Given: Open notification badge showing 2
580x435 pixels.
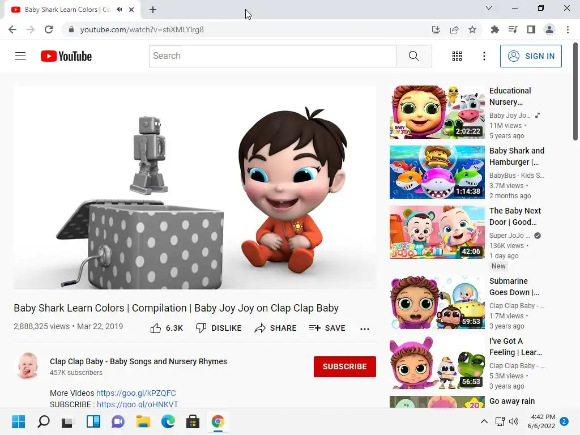Looking at the screenshot, I should [564, 421].
